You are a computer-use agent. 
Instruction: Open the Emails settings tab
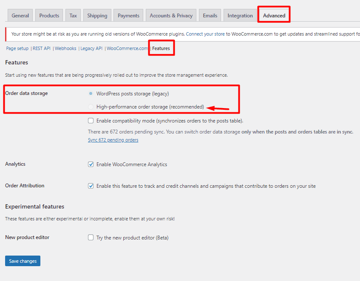click(x=210, y=15)
